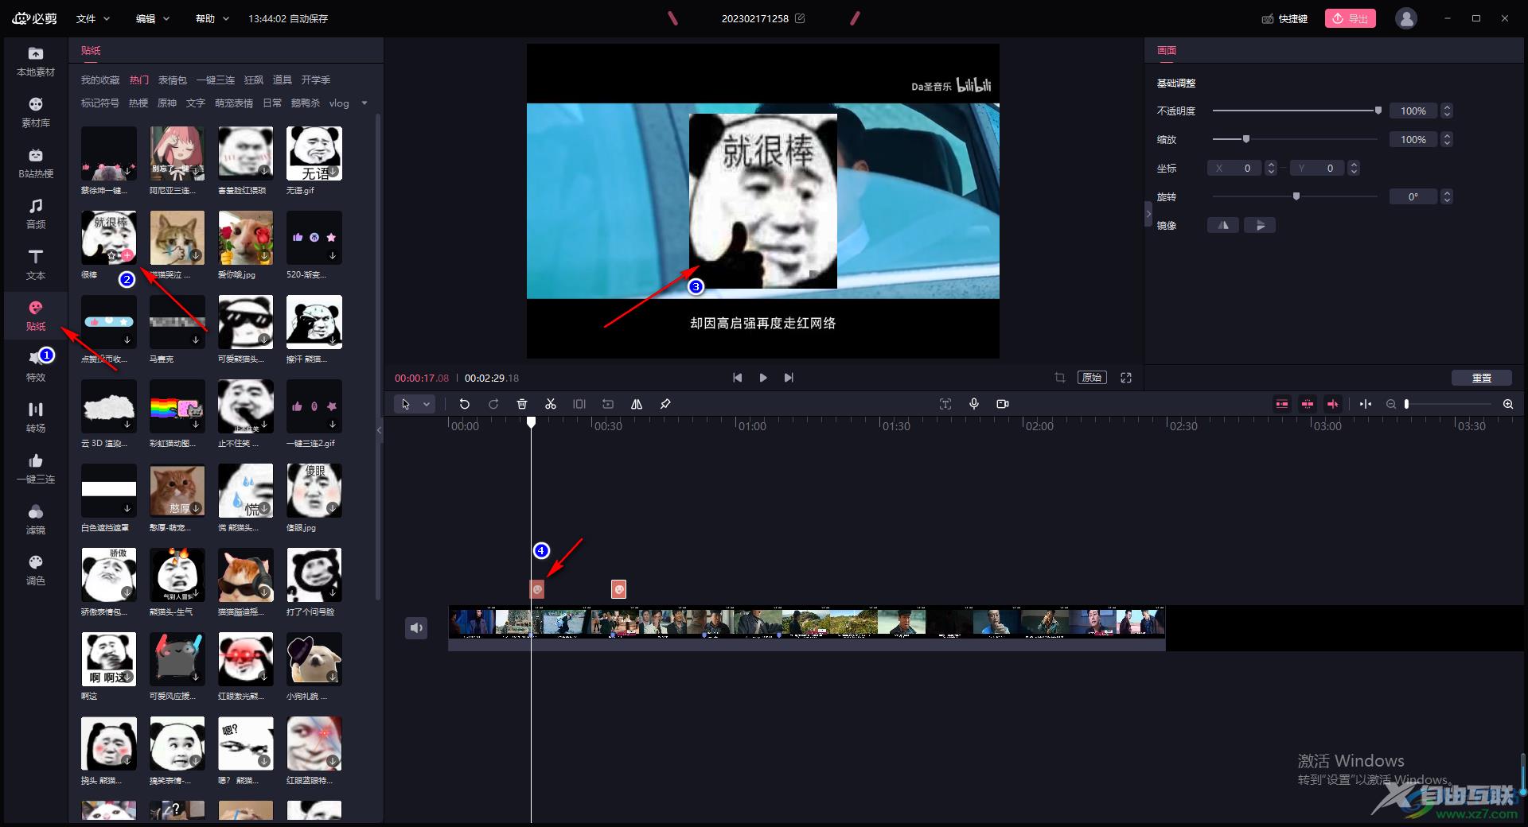Open the 文件 menu
The image size is (1528, 827).
92,18
